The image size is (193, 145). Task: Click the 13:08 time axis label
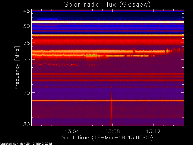click(112, 131)
